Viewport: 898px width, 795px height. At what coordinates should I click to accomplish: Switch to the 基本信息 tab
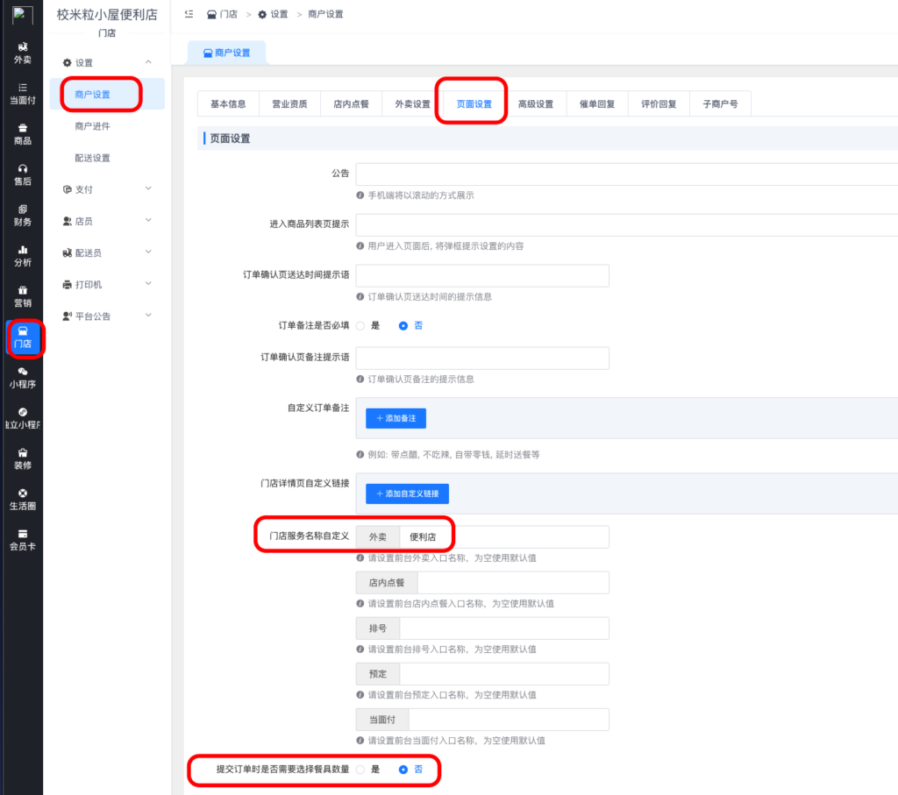(x=228, y=104)
